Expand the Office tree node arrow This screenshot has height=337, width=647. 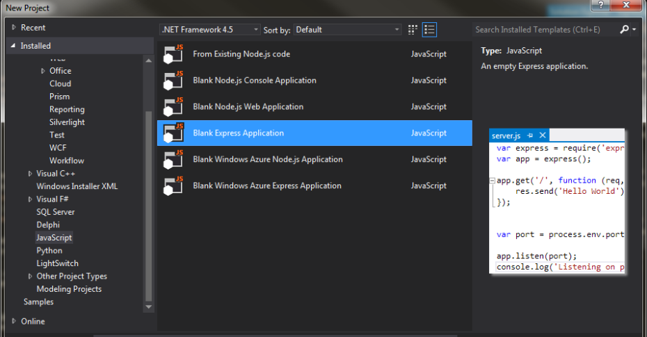click(x=43, y=71)
